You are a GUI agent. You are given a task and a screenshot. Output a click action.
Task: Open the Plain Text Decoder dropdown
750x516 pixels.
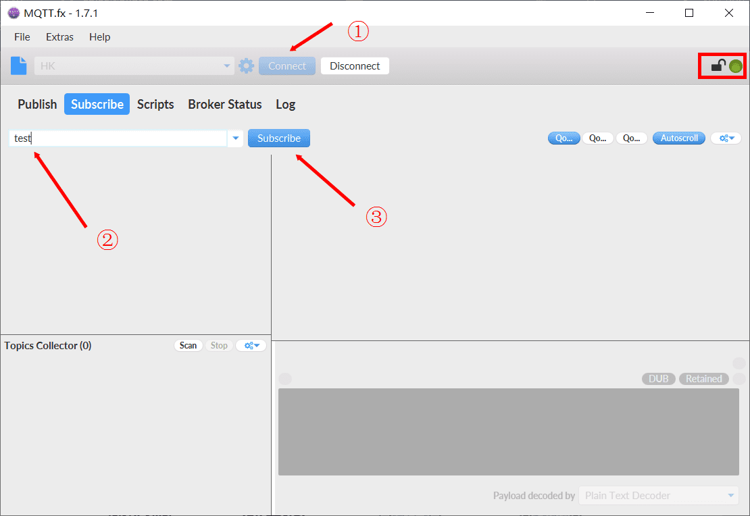point(659,496)
